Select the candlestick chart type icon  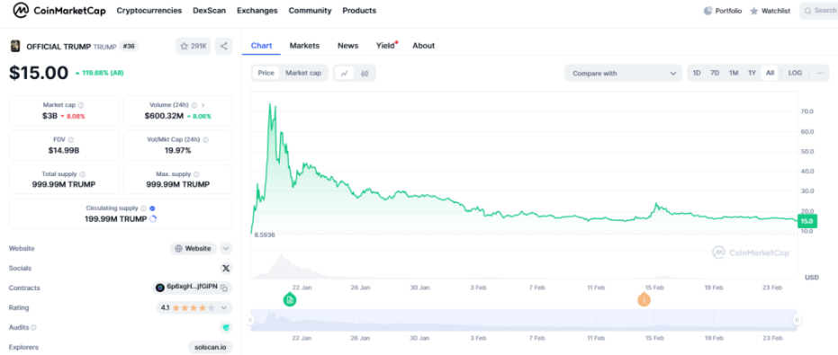coord(365,73)
